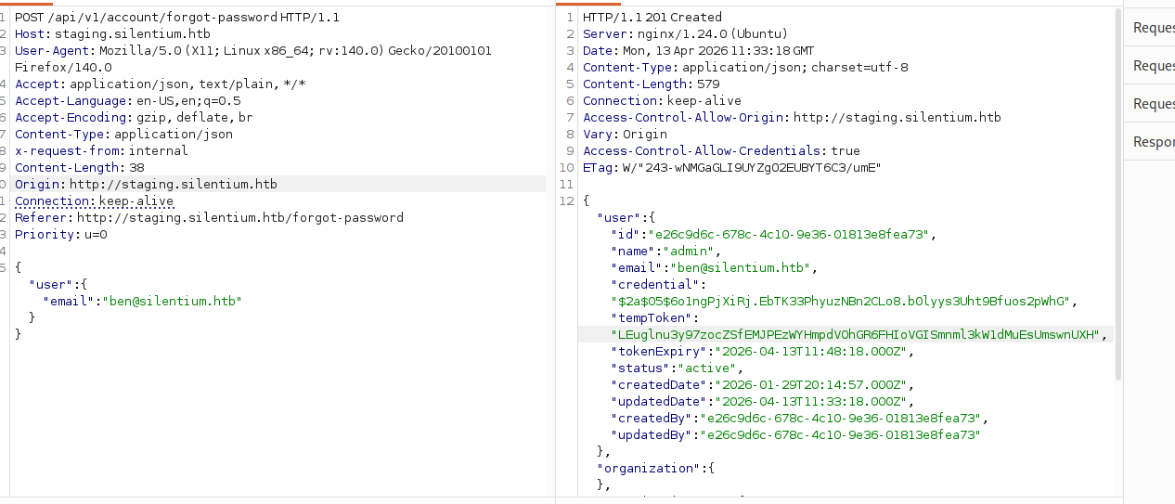This screenshot has width=1175, height=504.
Task: Select the Priority: u=0 header
Action: pyautogui.click(x=61, y=235)
